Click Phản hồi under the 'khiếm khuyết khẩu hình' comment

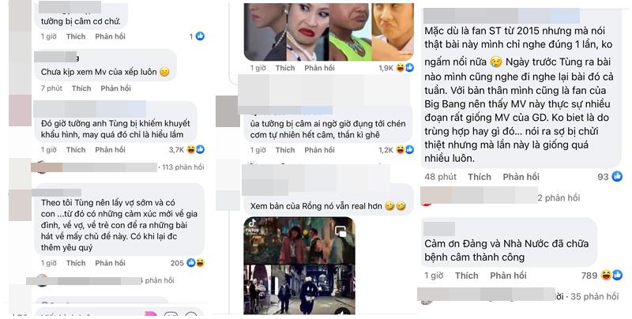pyautogui.click(x=111, y=149)
